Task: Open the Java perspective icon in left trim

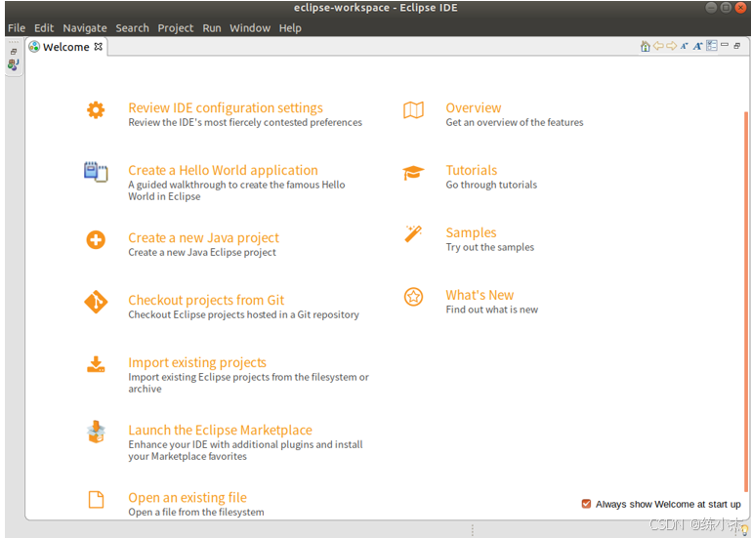Action: (14, 64)
